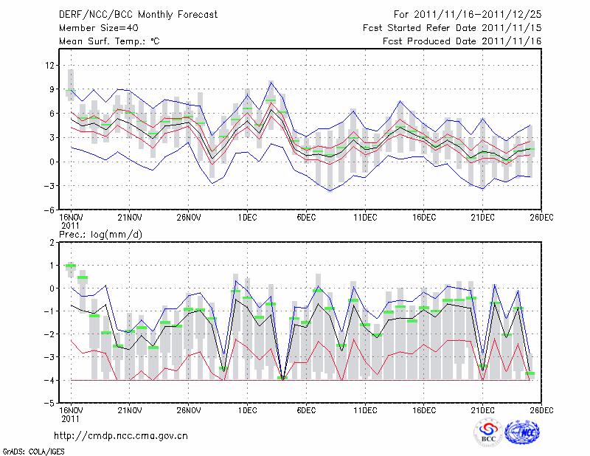Click 1DEC on the temperature chart axis
This screenshot has height=456, width=590.
point(247,217)
